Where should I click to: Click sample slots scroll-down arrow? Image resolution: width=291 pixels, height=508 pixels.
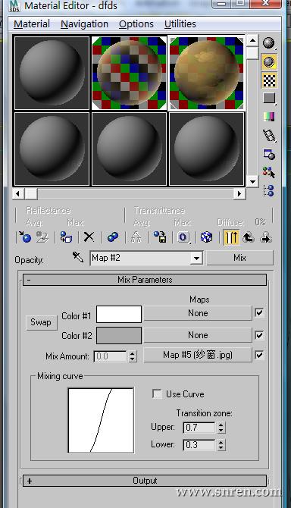click(x=252, y=181)
